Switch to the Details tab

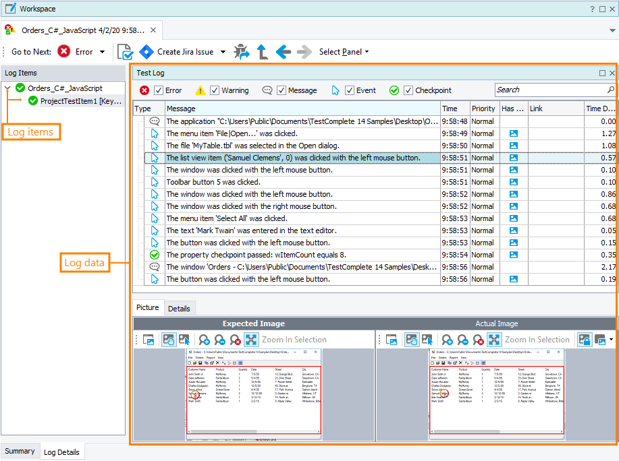tap(179, 307)
